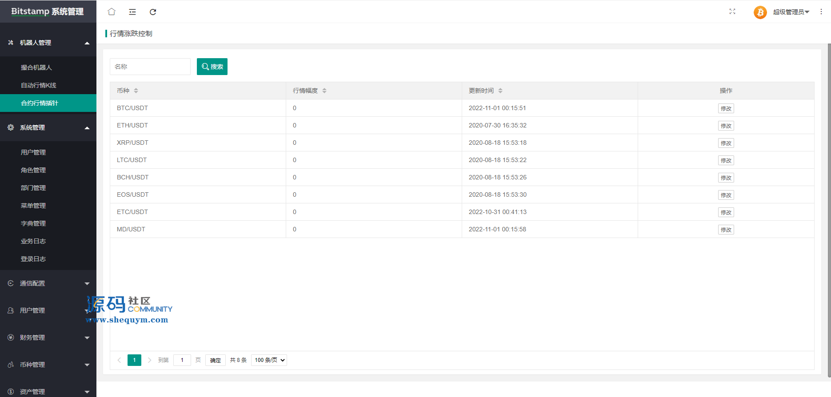Click the previous page arrow

click(119, 360)
